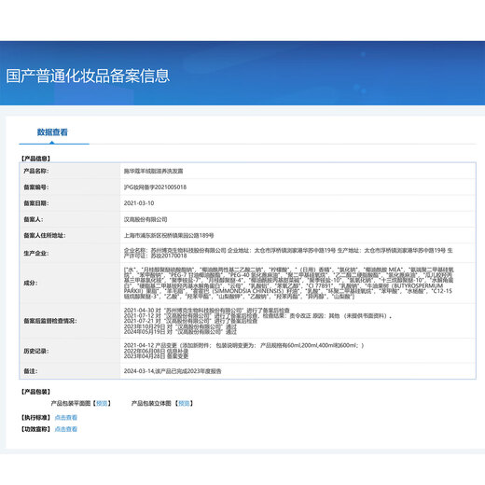Open the 执行标准 点击查看 link
485x485 pixels.
(66, 418)
